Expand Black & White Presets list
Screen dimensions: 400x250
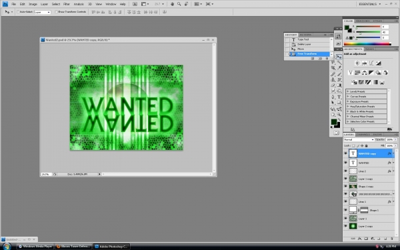pos(348,111)
